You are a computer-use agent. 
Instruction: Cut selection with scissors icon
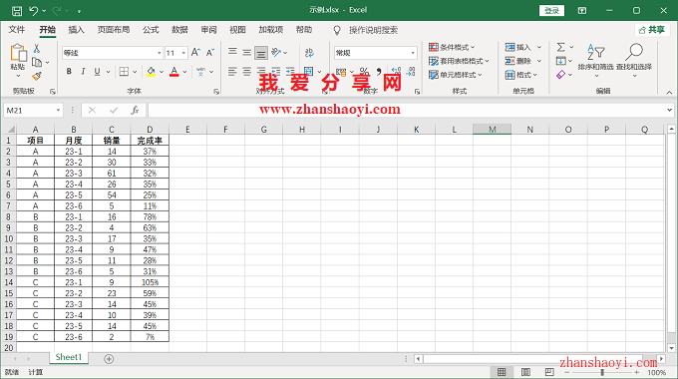(x=37, y=49)
